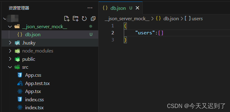The width and height of the screenshot is (230, 112).
Task: Click the untracked U badge beside db.json in tree
Action: click(x=91, y=35)
